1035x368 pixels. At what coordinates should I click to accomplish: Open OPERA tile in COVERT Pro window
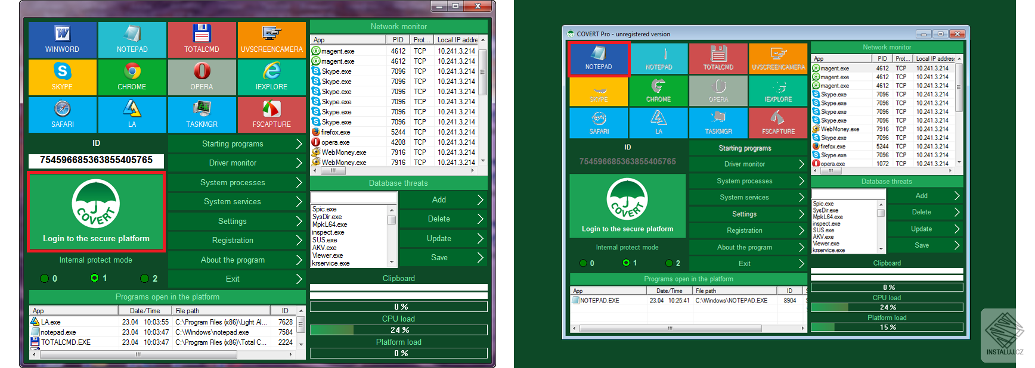coord(718,91)
